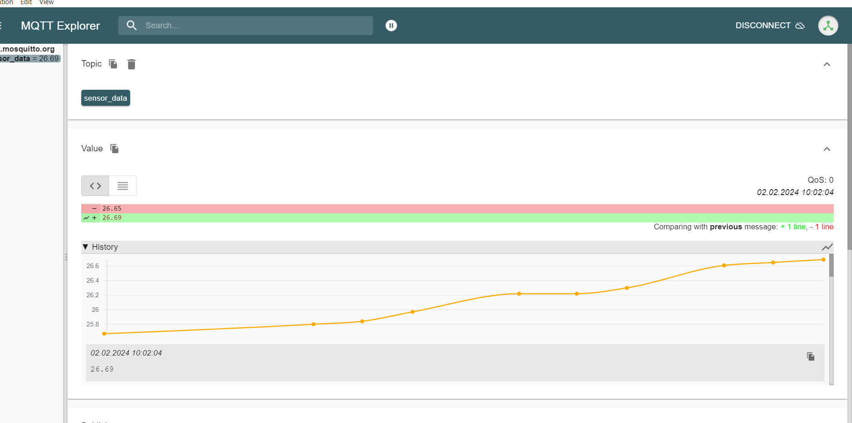Open the connection avatar icon
This screenshot has height=423, width=852.
click(x=828, y=26)
